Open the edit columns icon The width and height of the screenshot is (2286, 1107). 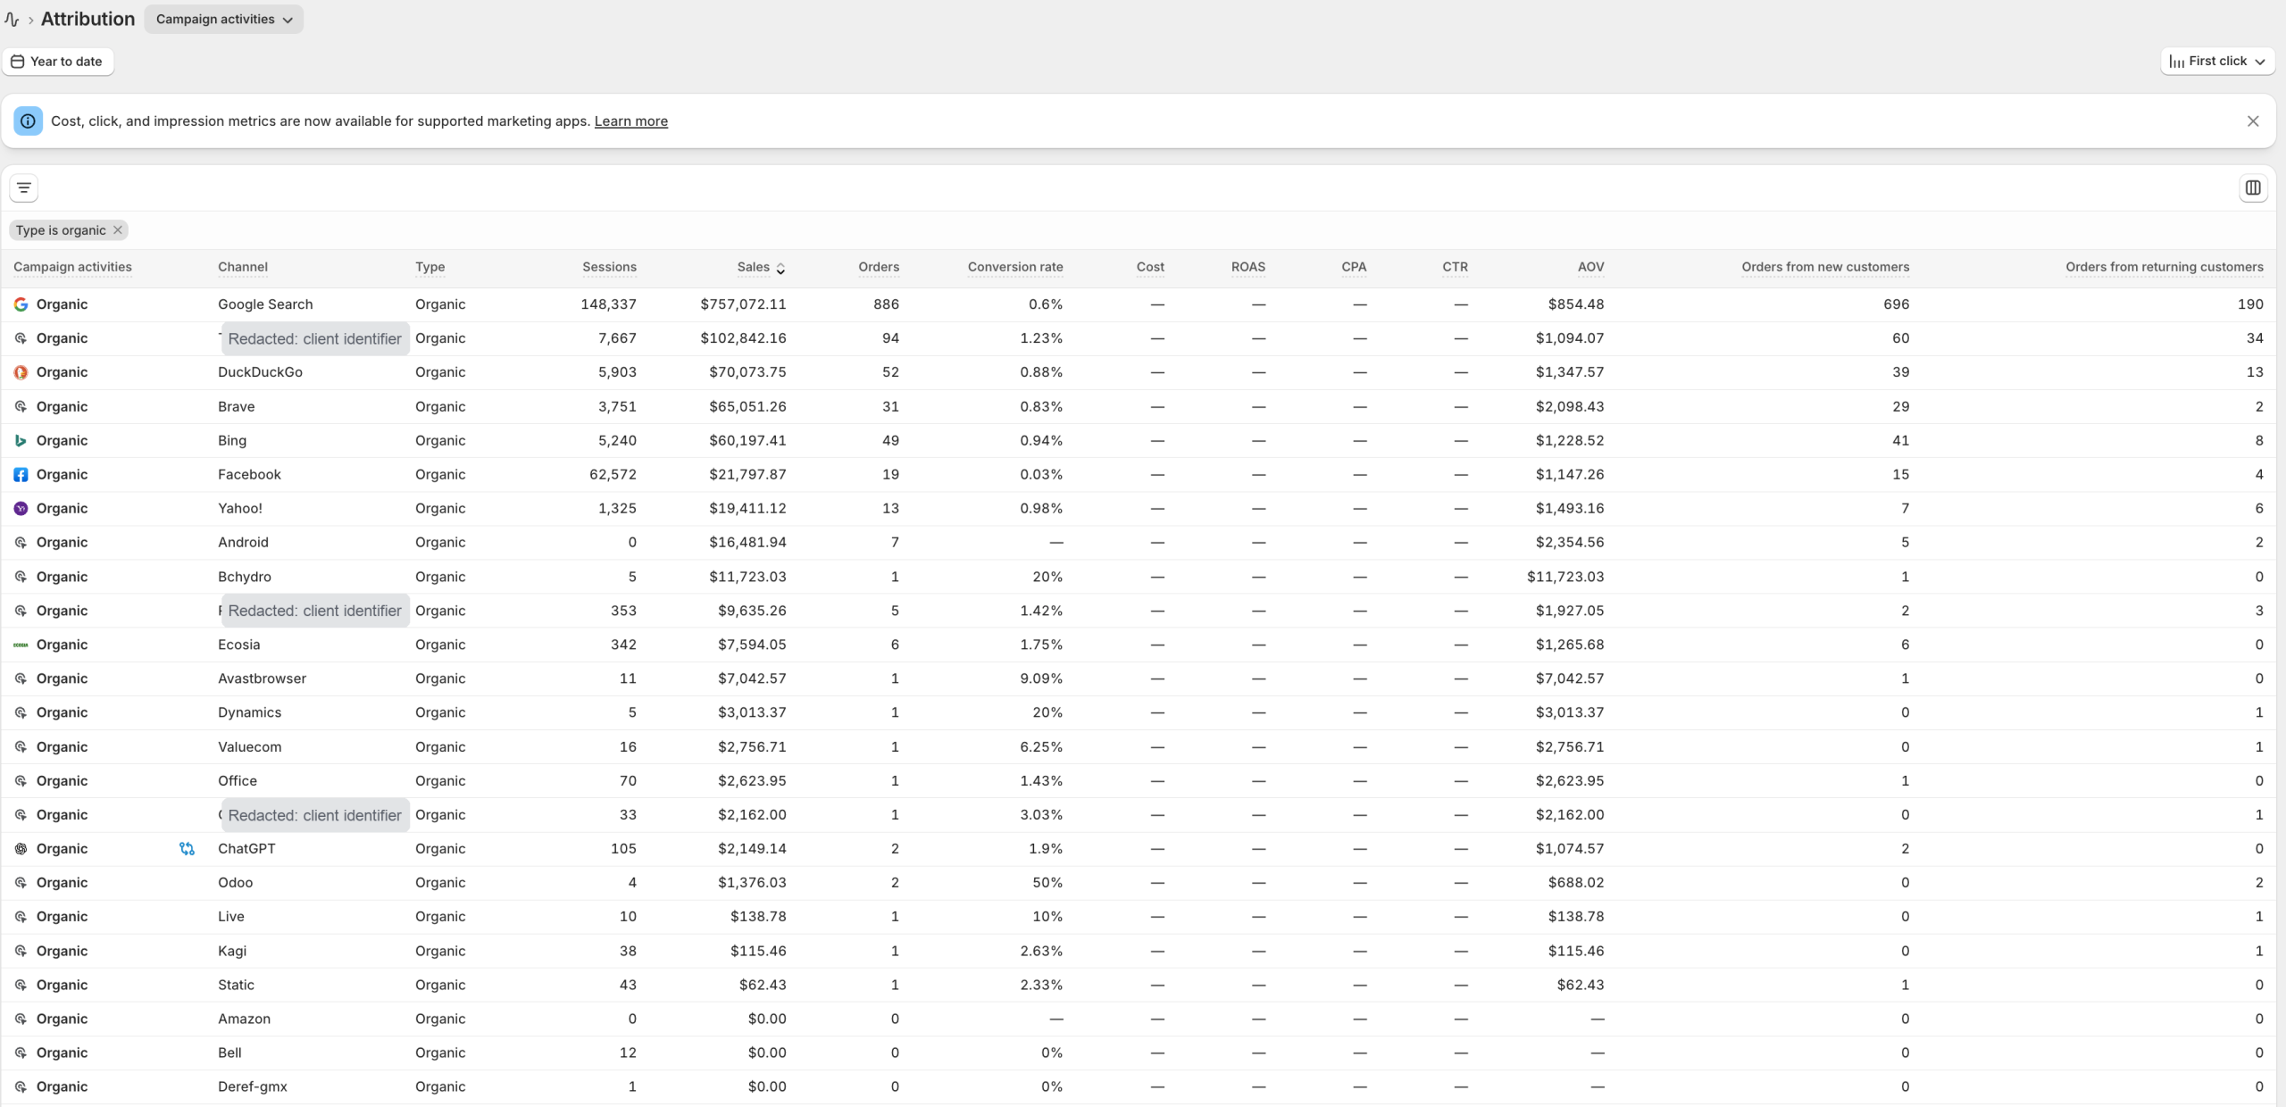2253,188
